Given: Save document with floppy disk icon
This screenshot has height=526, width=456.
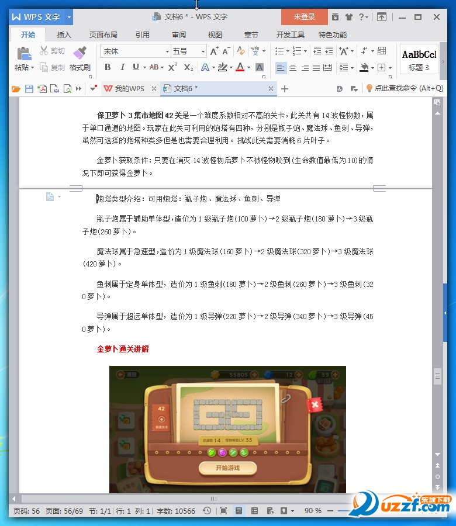Looking at the screenshot, I should pyautogui.click(x=29, y=89).
